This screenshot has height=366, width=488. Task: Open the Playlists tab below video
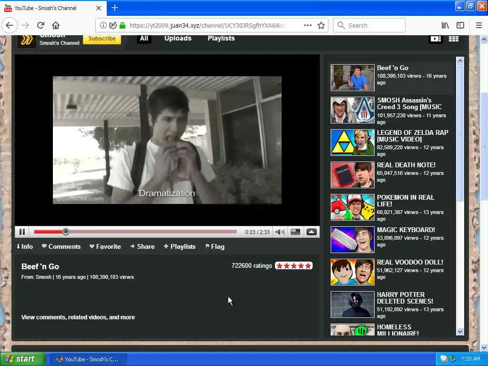(180, 246)
